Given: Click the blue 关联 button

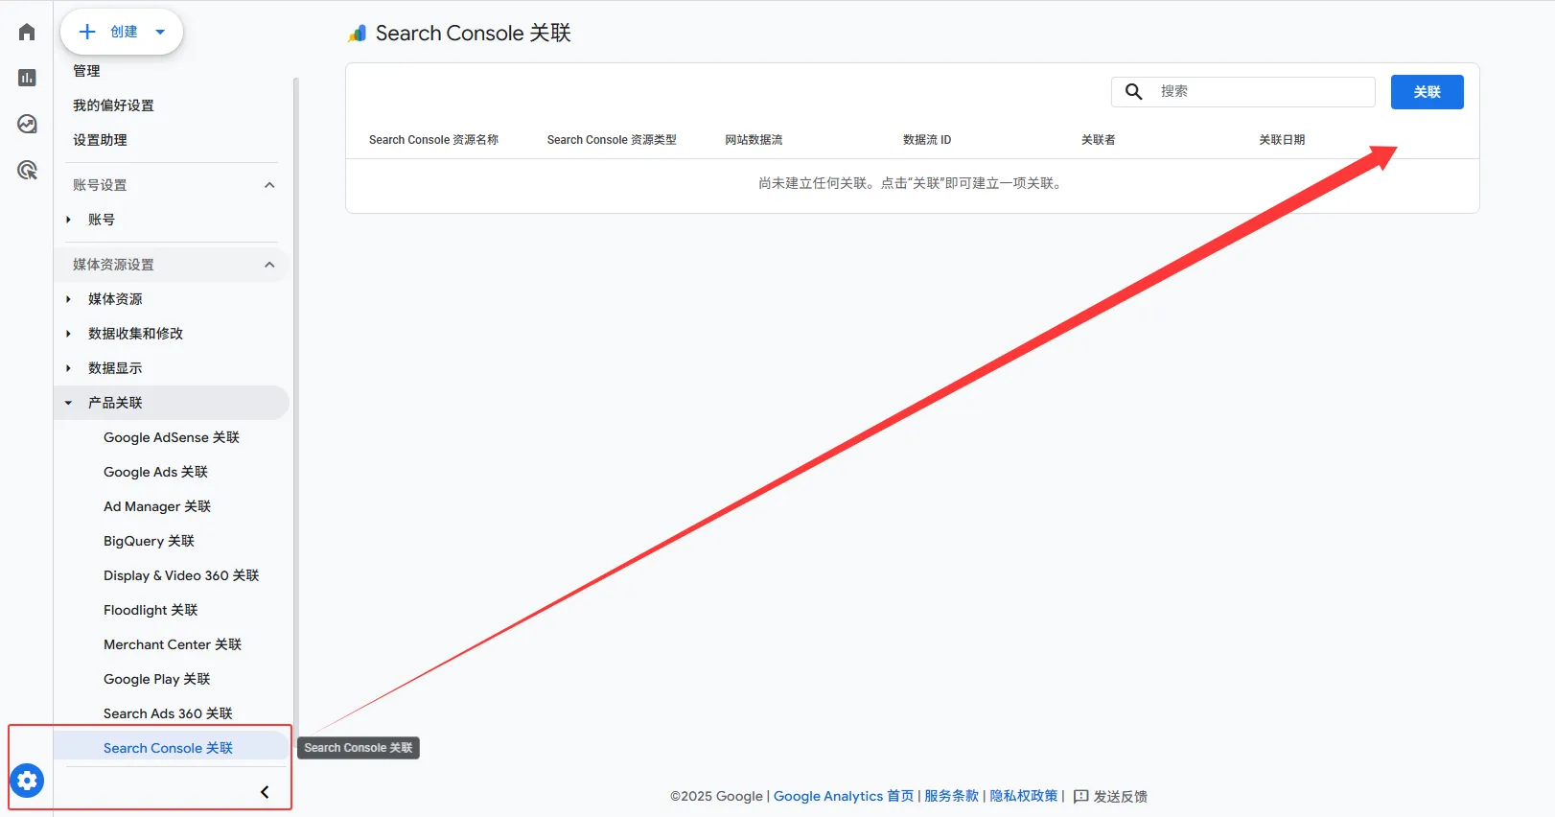Looking at the screenshot, I should coord(1427,92).
